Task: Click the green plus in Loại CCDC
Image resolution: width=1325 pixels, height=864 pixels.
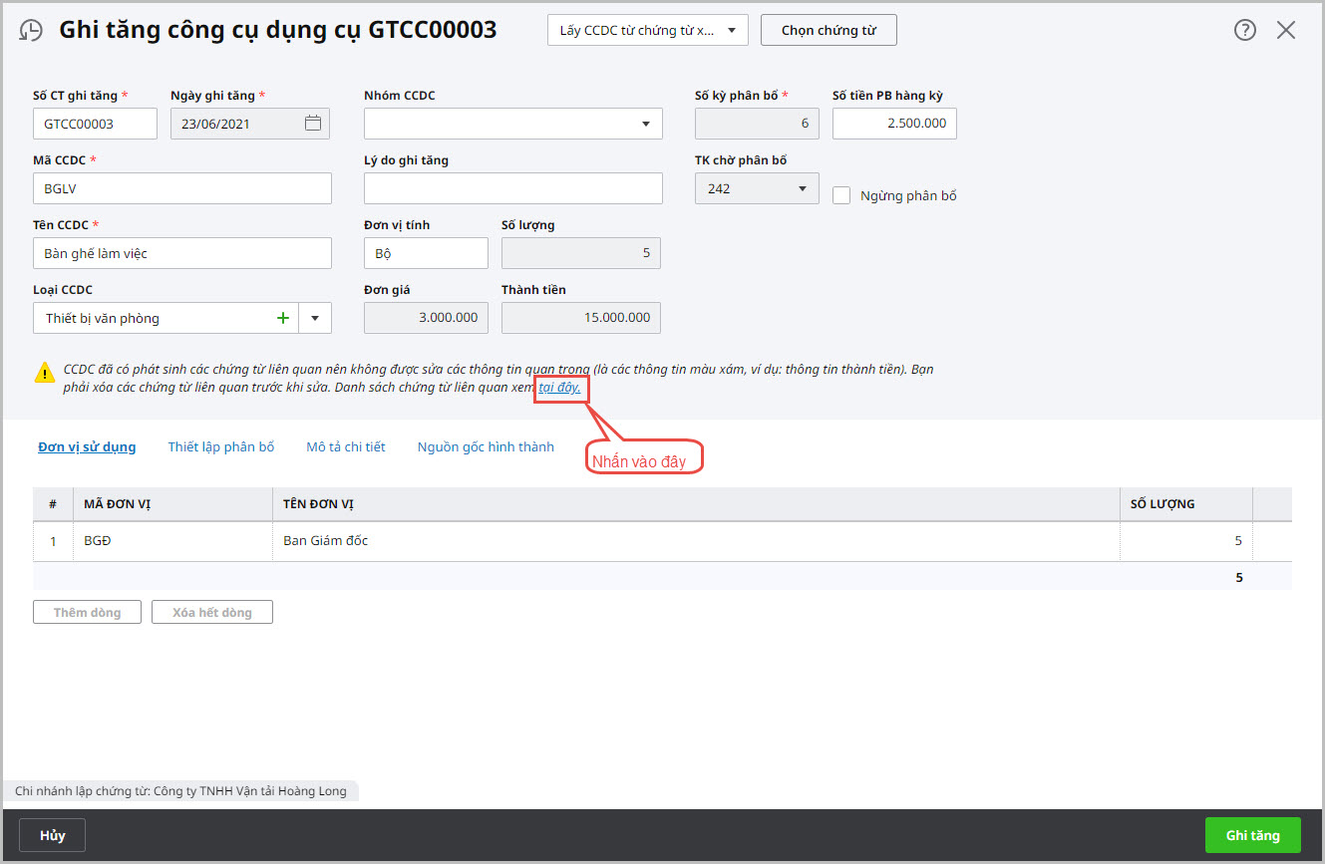Action: [x=283, y=318]
